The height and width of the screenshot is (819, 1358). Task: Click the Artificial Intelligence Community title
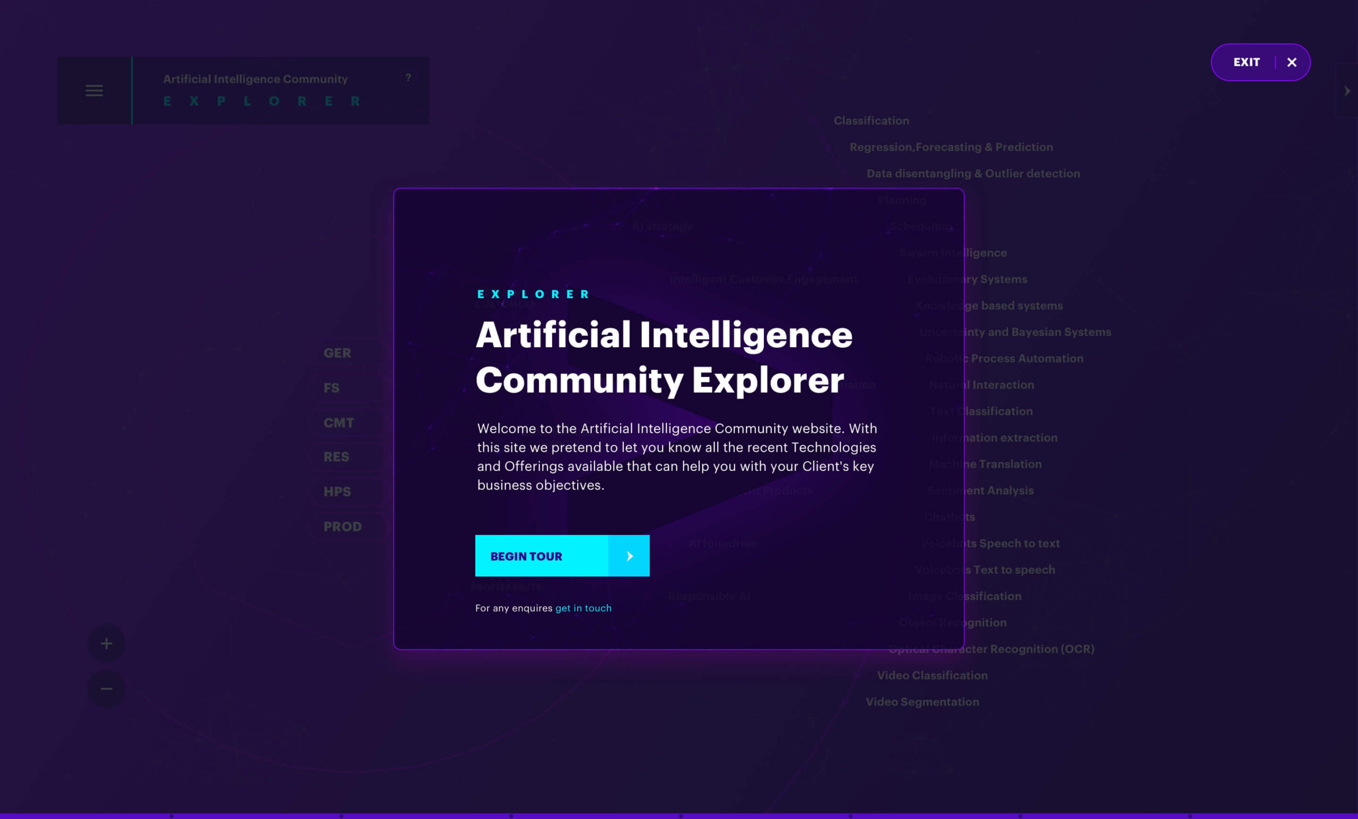255,79
